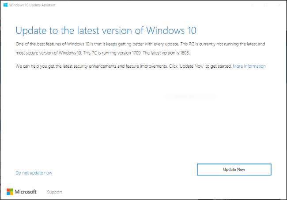The width and height of the screenshot is (287, 200).
Task: Open the Support link in footer
Action: [55, 192]
